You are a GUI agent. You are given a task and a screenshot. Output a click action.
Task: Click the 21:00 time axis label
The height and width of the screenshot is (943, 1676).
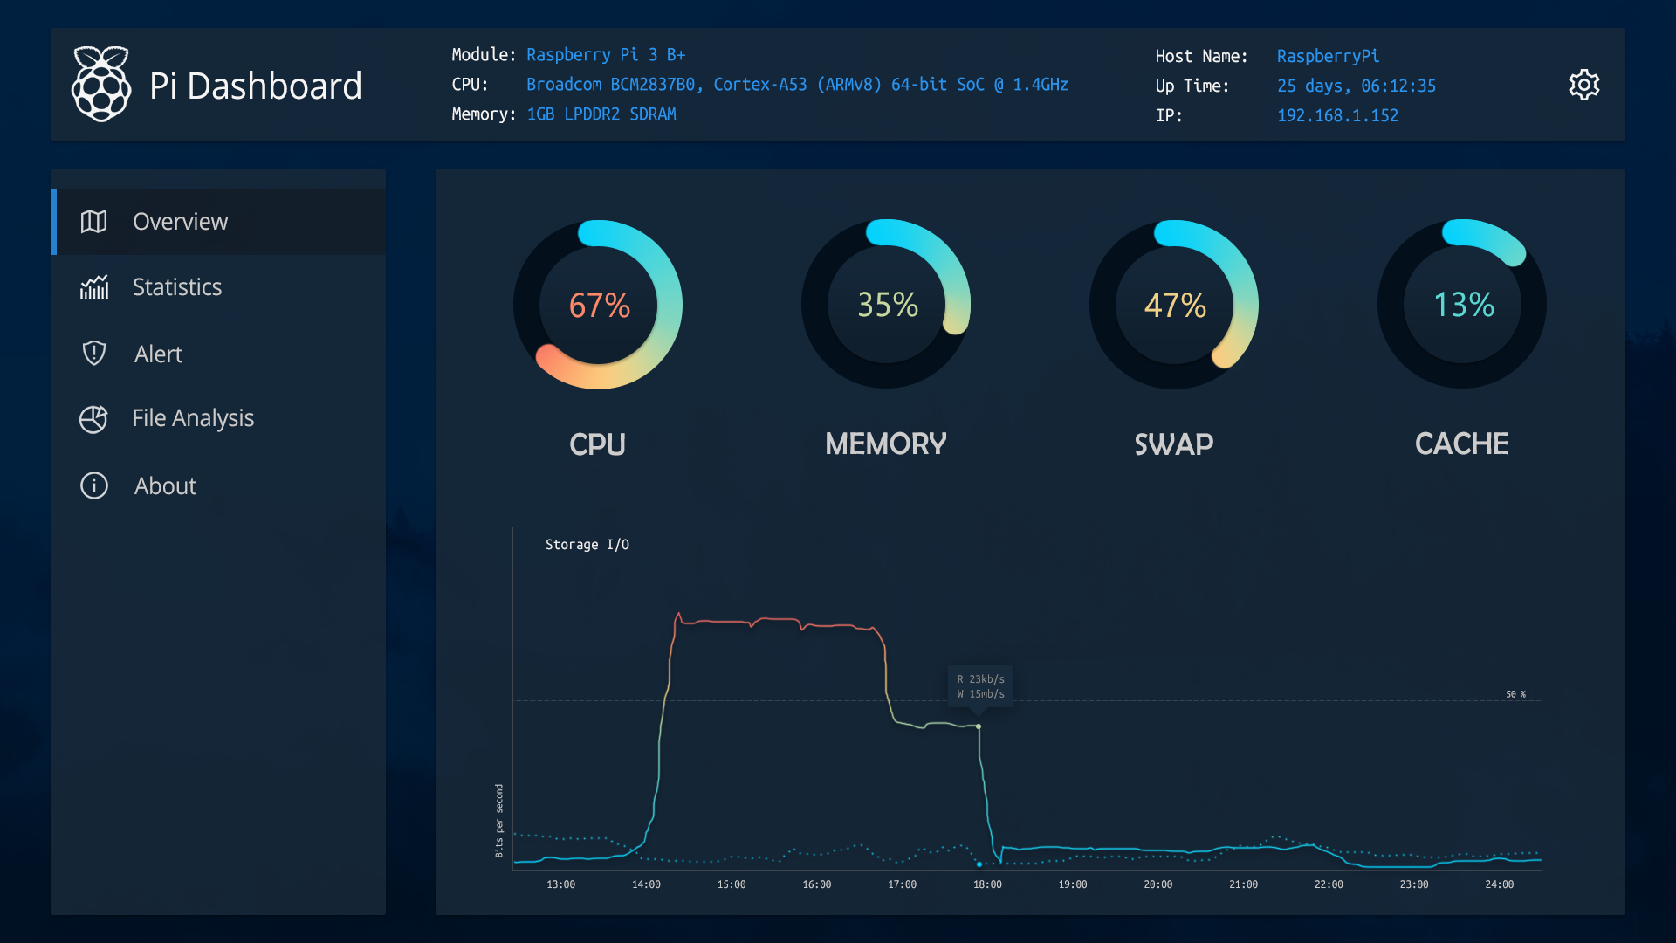[1243, 884]
